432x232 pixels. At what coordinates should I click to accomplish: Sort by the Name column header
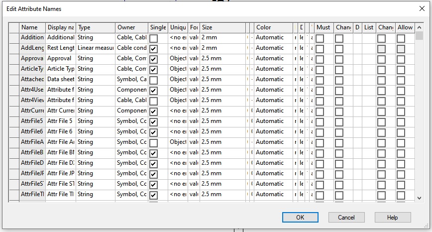(x=32, y=27)
